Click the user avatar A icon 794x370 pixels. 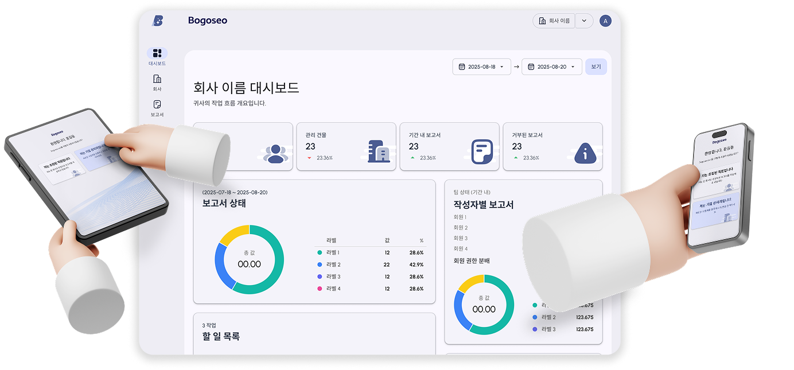(605, 21)
